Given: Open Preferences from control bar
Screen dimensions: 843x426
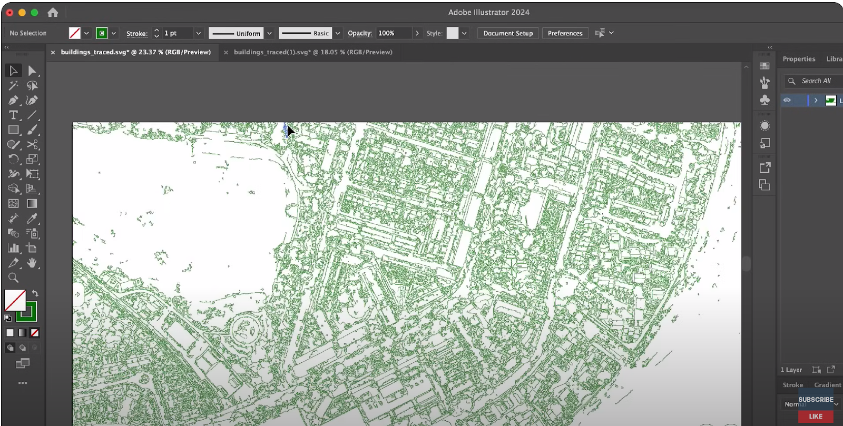Looking at the screenshot, I should pyautogui.click(x=565, y=33).
